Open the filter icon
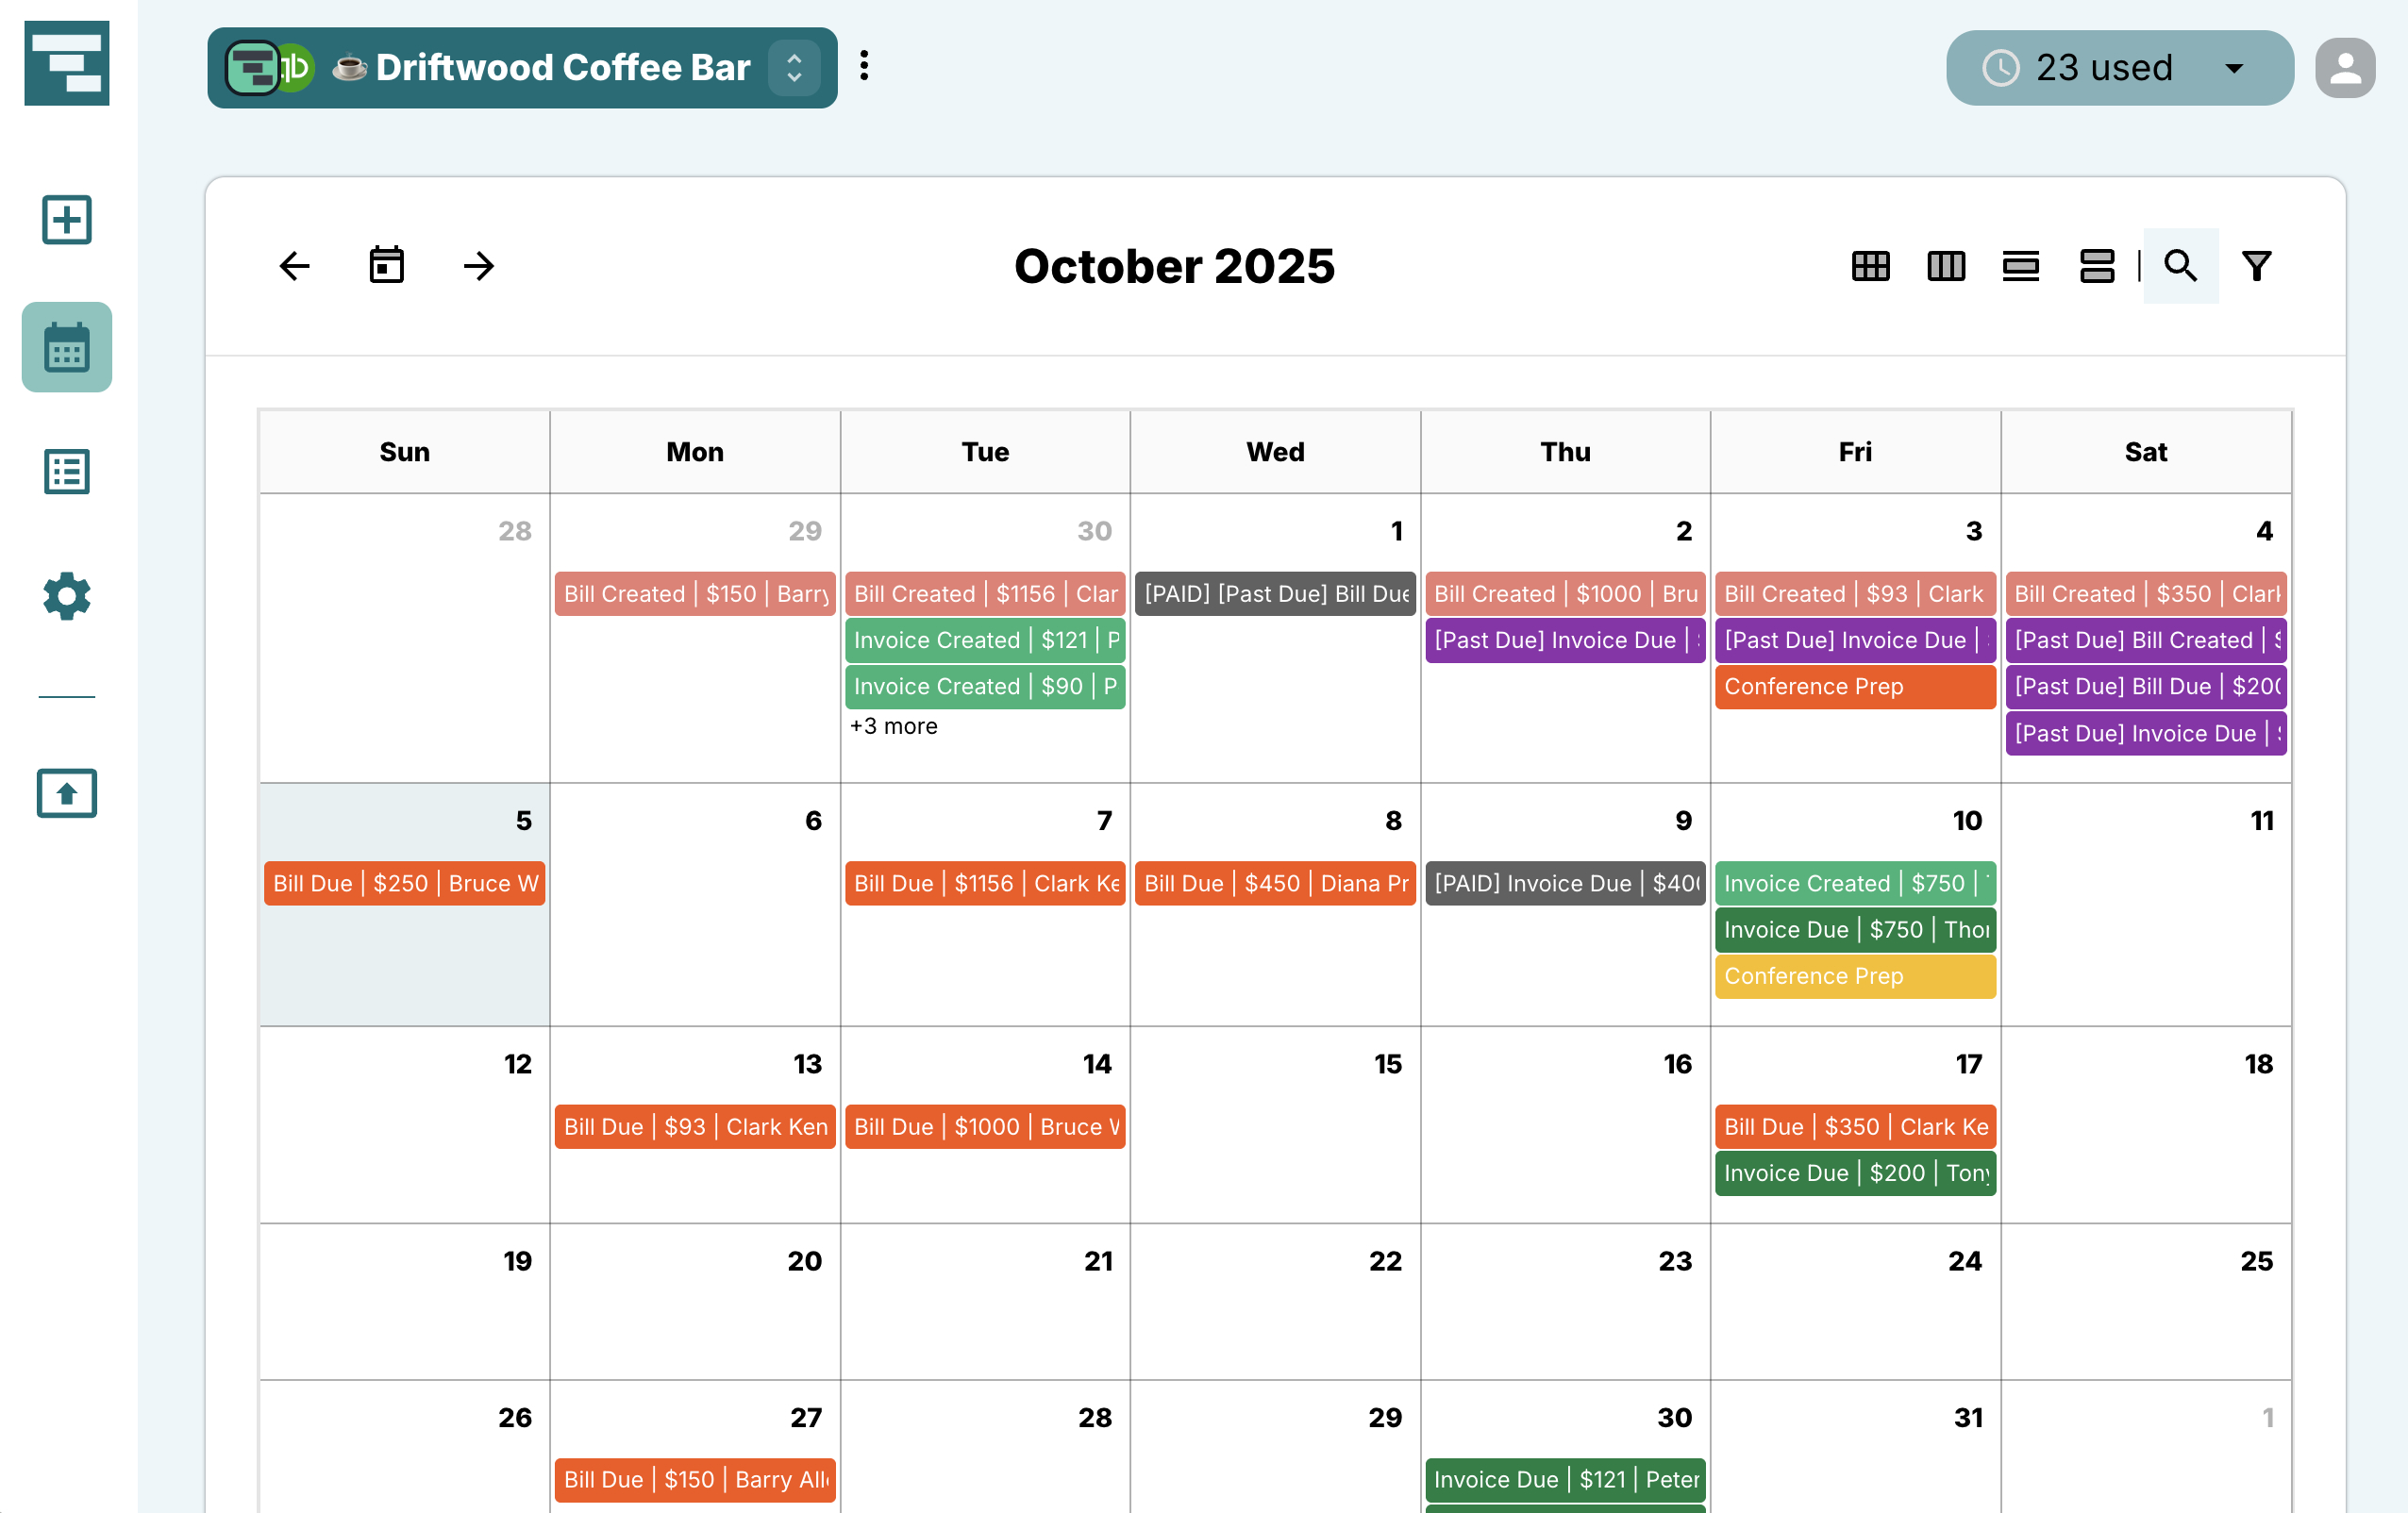2408x1513 pixels. click(2256, 265)
